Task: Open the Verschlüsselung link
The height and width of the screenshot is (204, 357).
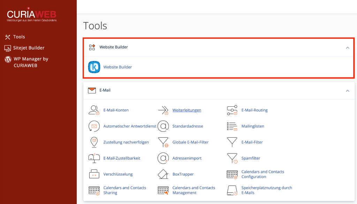Action: point(118,174)
